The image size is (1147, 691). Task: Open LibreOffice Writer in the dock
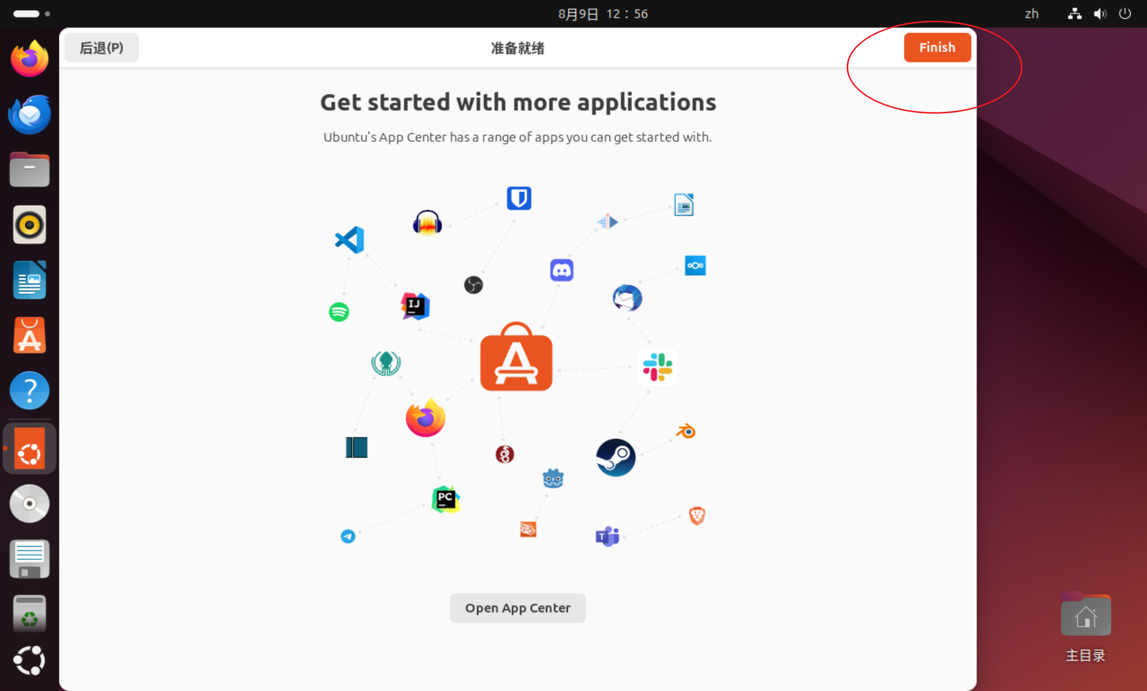(x=29, y=280)
